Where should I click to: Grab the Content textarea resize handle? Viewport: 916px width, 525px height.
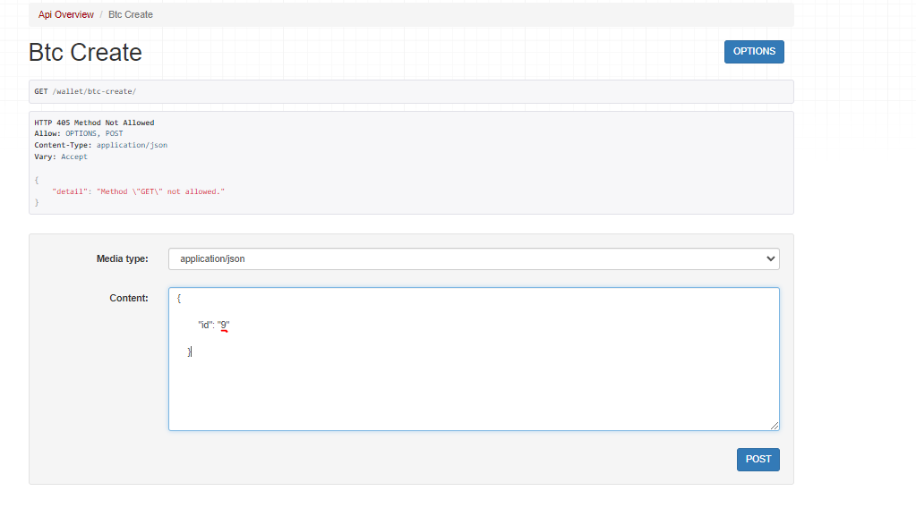point(774,426)
